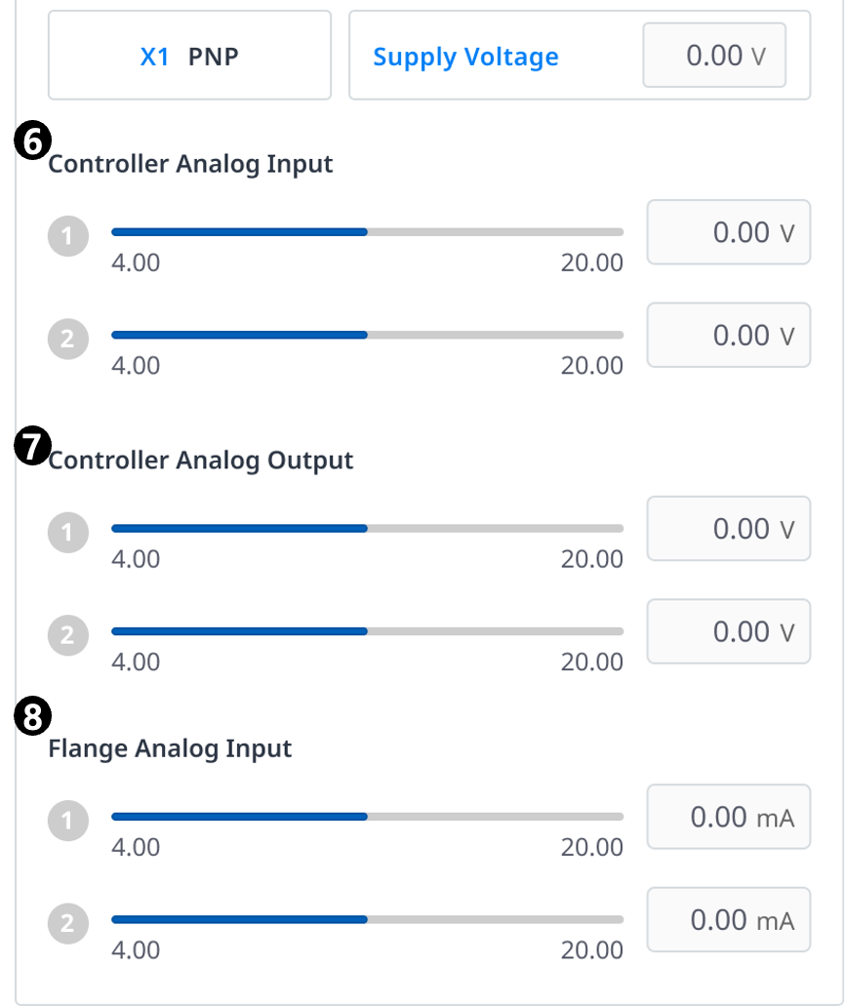
Task: Click channel 1 badge under Controller Analog Output
Action: 67,532
